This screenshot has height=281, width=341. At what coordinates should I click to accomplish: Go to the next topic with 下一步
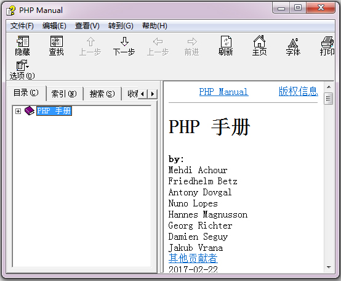coord(124,46)
